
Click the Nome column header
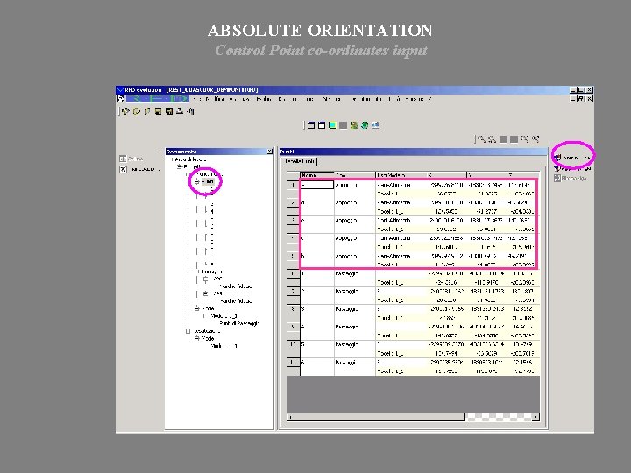point(317,175)
